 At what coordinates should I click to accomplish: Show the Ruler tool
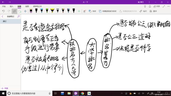click(x=143, y=11)
